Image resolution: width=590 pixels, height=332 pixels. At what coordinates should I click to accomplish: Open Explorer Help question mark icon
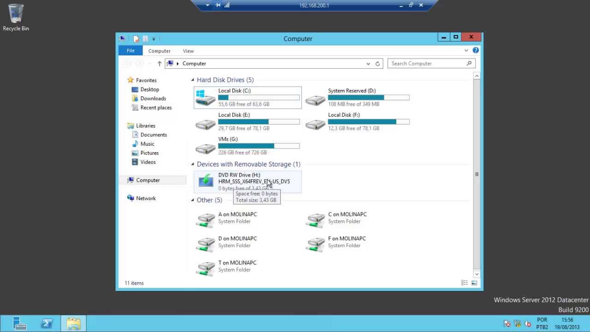476,50
